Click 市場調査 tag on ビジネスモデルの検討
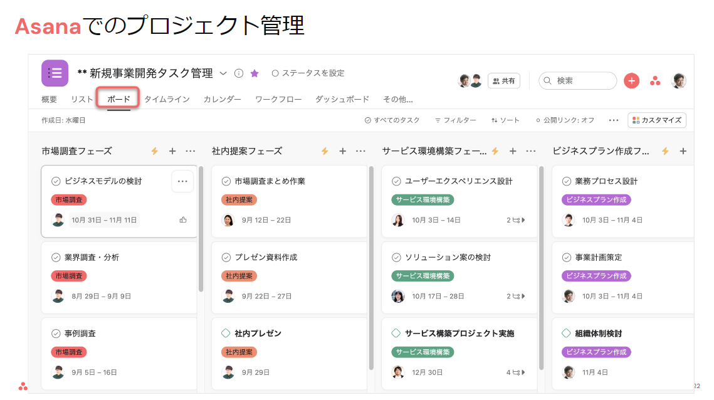The width and height of the screenshot is (714, 400). coord(69,200)
